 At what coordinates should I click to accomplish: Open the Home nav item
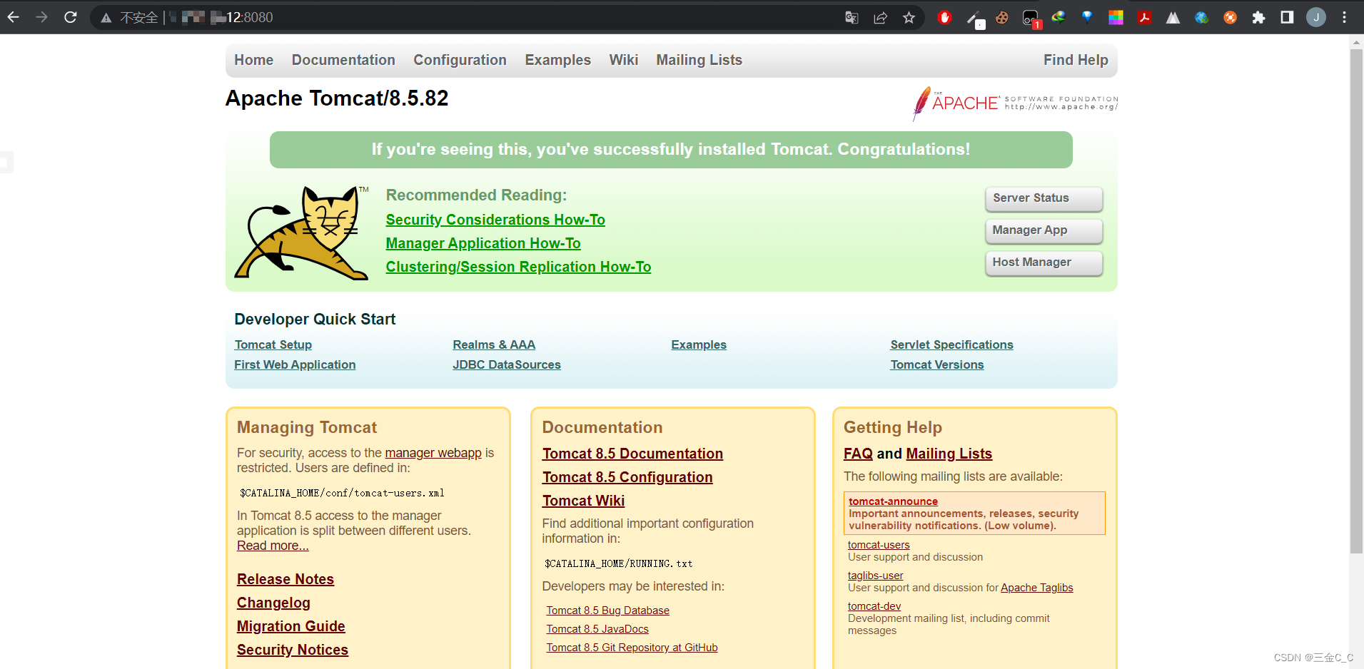[x=253, y=60]
